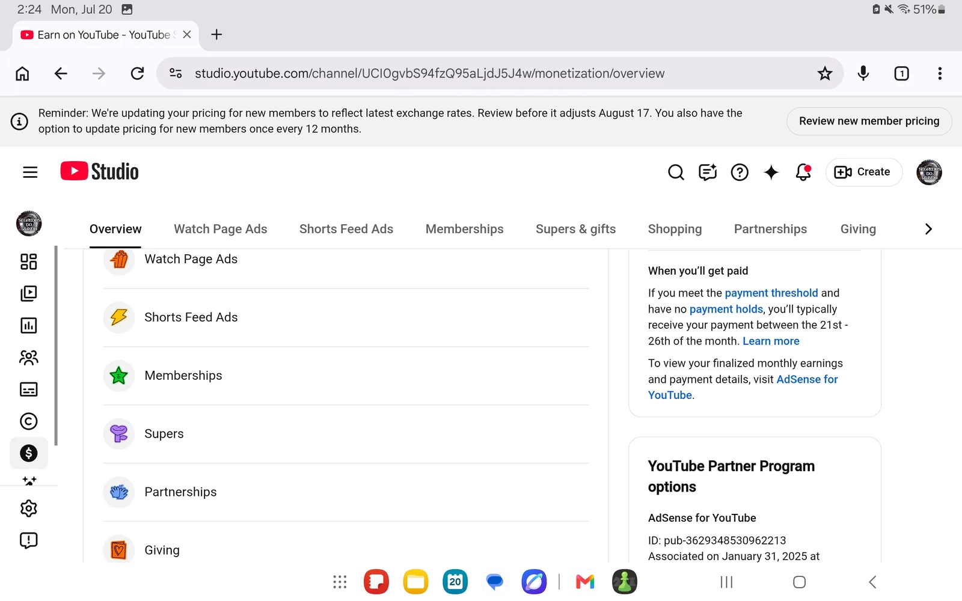
Task: Open the Partnerships list row
Action: [346, 492]
